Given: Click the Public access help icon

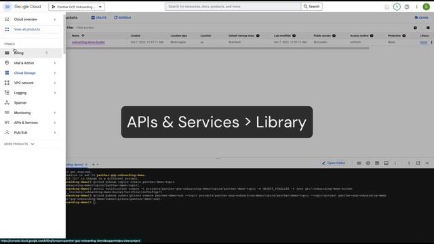Looking at the screenshot, I should [334, 36].
